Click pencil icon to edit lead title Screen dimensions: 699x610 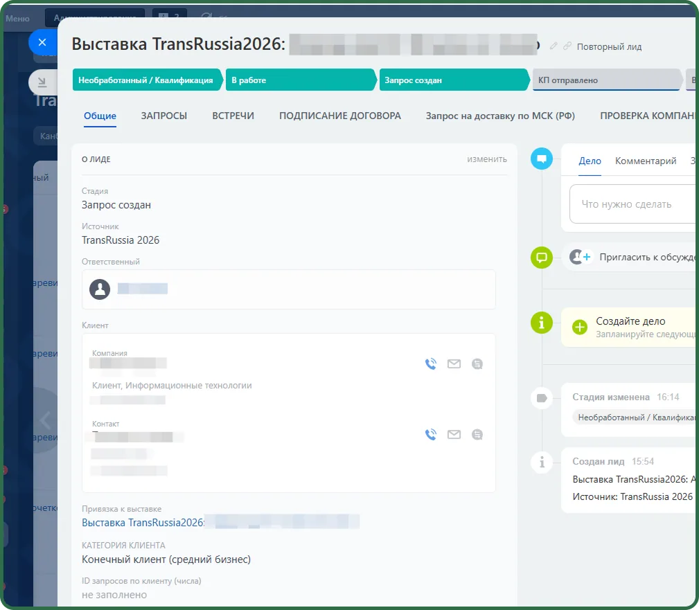[x=554, y=46]
